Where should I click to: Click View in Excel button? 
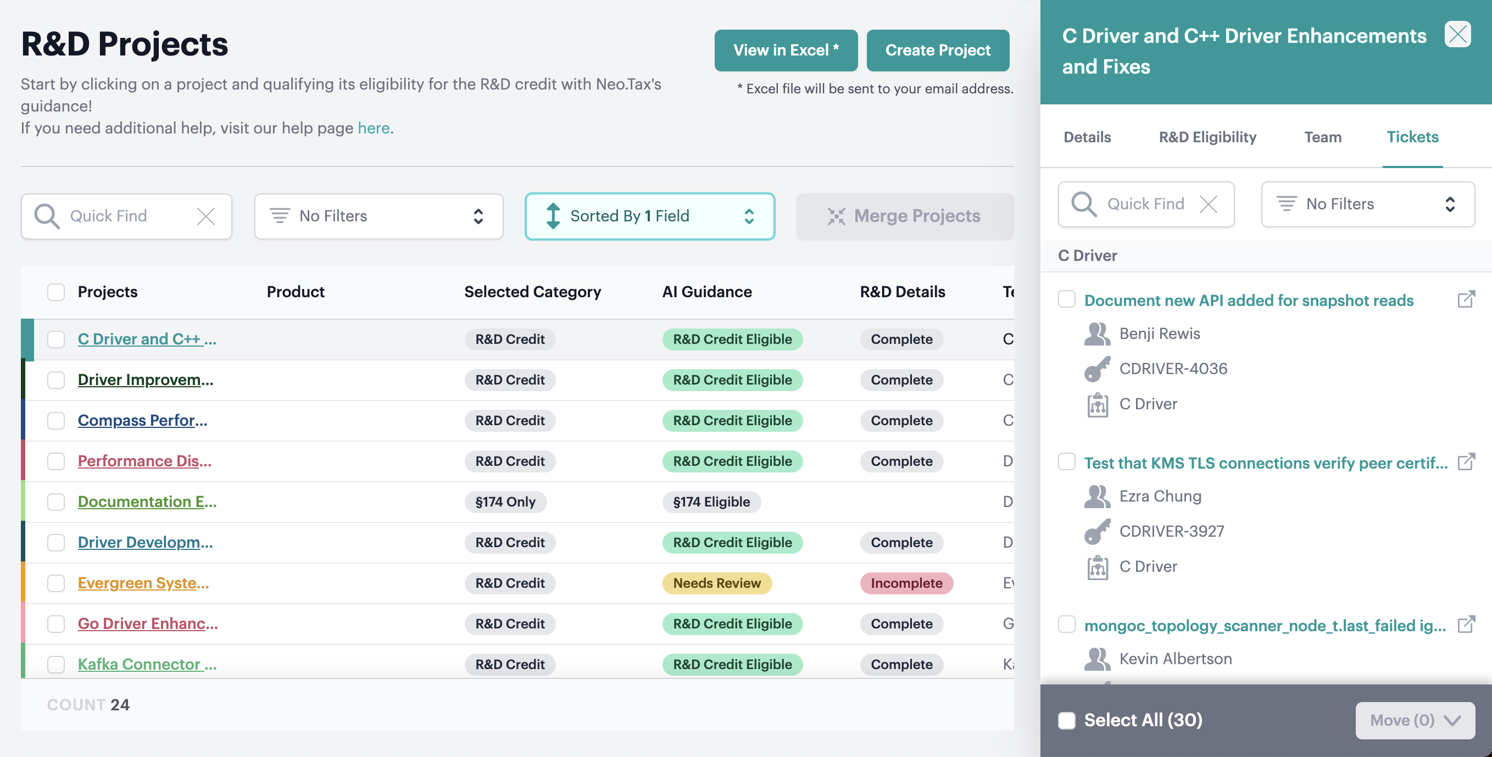(786, 51)
